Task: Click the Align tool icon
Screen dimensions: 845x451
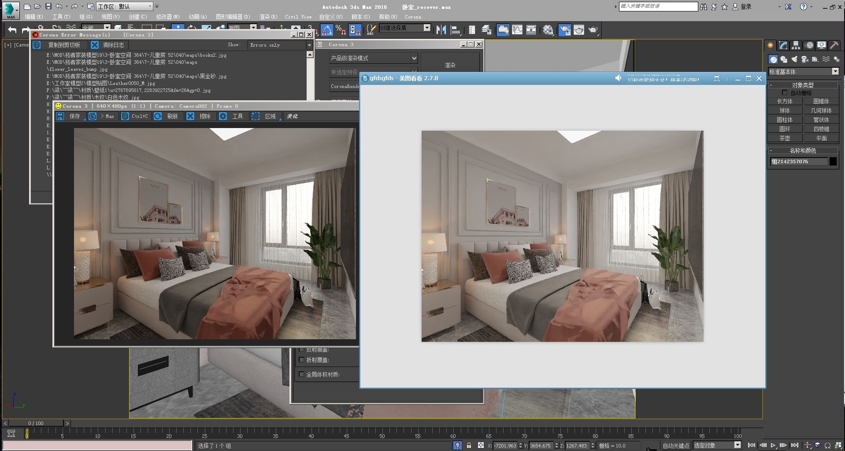Action: [x=456, y=30]
